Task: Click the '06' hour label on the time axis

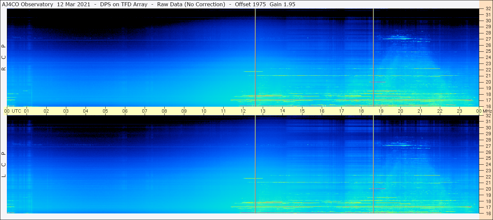Action: (x=125, y=111)
